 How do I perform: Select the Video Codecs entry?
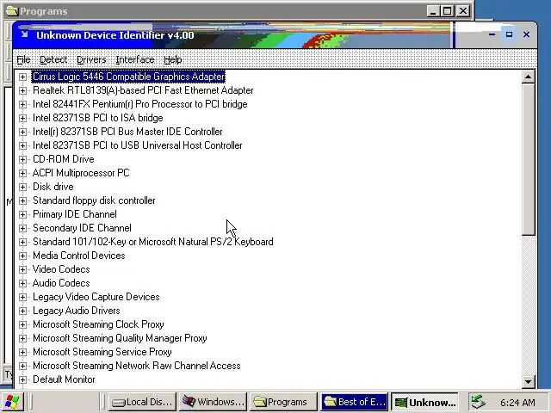click(61, 269)
